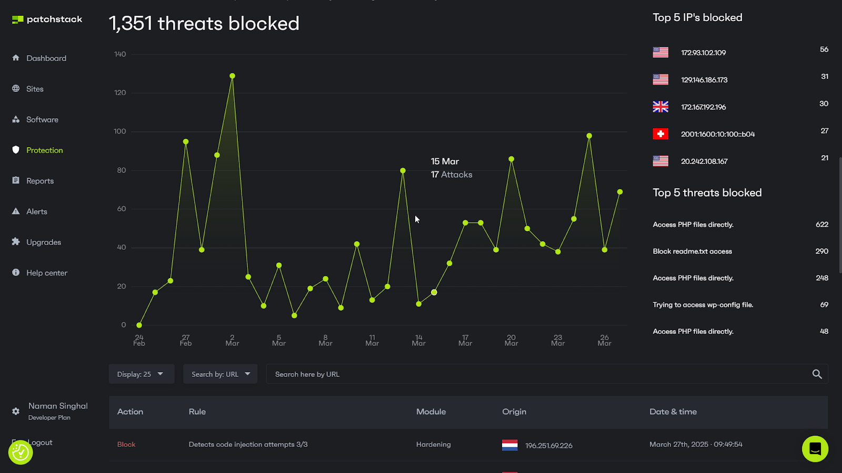
Task: Click the Software icon in sidebar
Action: 16,119
